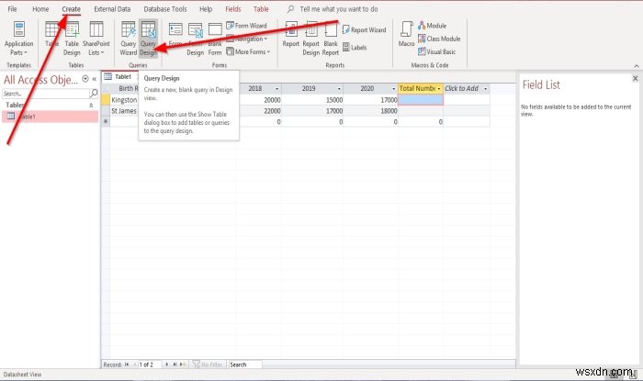The height and width of the screenshot is (381, 643).
Task: Close the Field List pane
Action: [x=636, y=78]
